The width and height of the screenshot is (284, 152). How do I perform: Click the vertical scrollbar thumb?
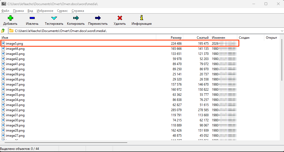pyautogui.click(x=282, y=60)
